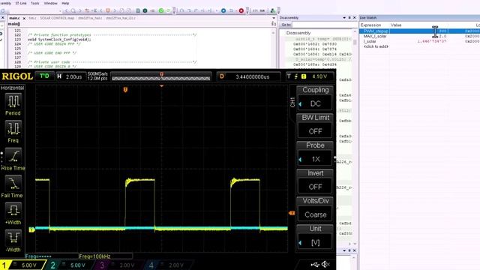
Task: Toggle channel 1 at 5.00 V
Action: 22,265
